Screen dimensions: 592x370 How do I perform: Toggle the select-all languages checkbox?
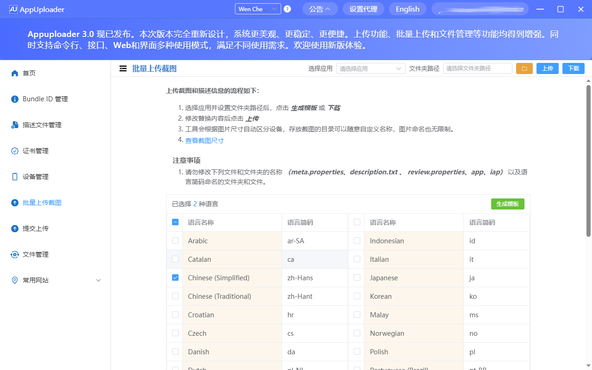pos(175,222)
